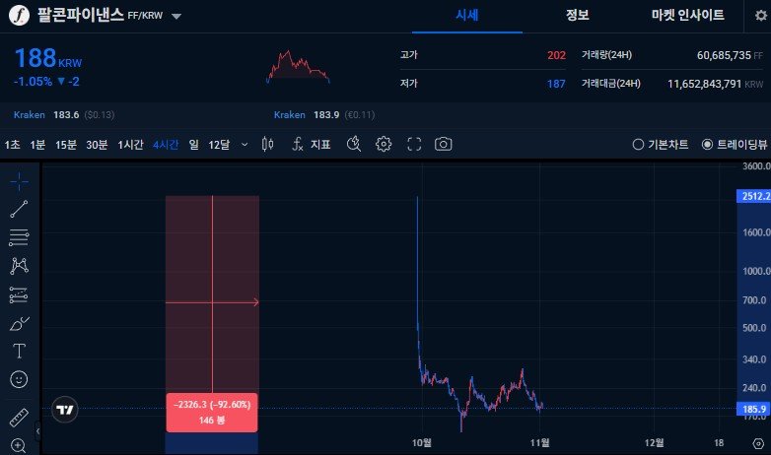Expand the FF/KRW market pair dropdown
This screenshot has width=771, height=455.
(176, 17)
